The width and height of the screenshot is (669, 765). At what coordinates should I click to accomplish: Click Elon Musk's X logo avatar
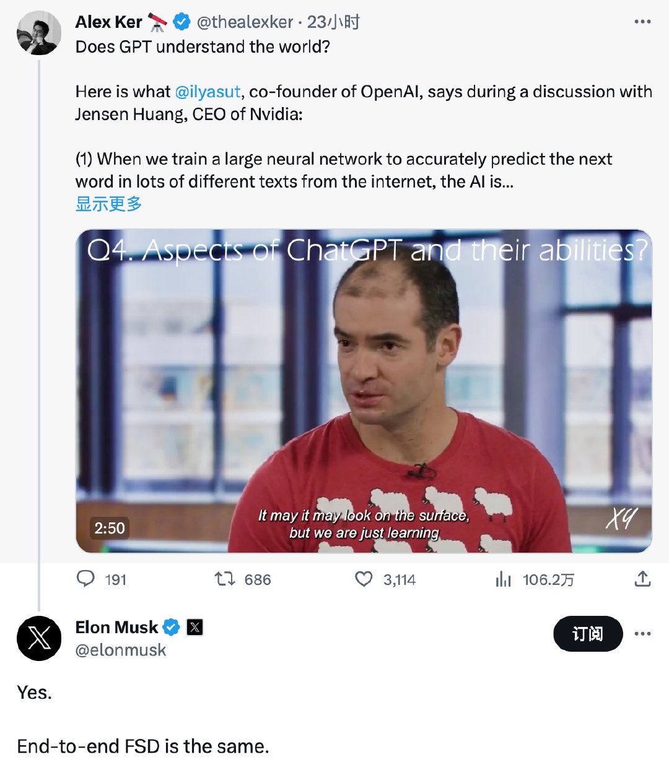tap(39, 638)
